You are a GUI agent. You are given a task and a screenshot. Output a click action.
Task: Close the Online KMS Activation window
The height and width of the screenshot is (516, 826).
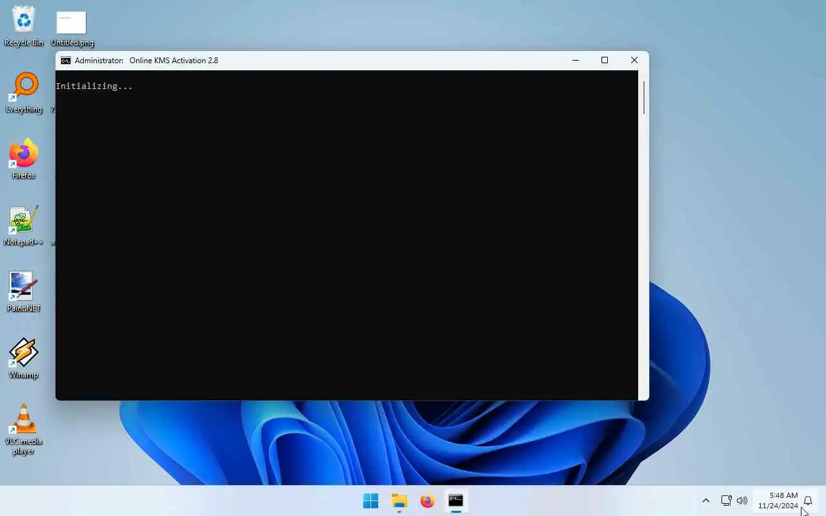(634, 61)
